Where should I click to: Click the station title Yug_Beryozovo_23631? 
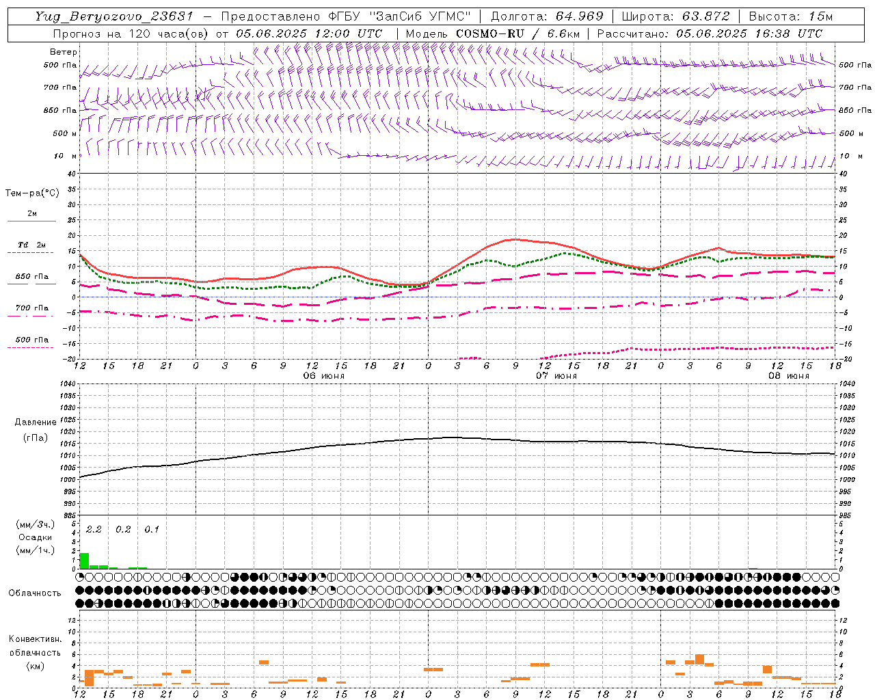pos(114,16)
